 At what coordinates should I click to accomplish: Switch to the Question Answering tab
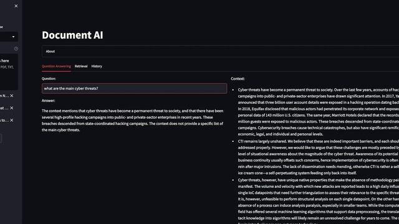56,67
